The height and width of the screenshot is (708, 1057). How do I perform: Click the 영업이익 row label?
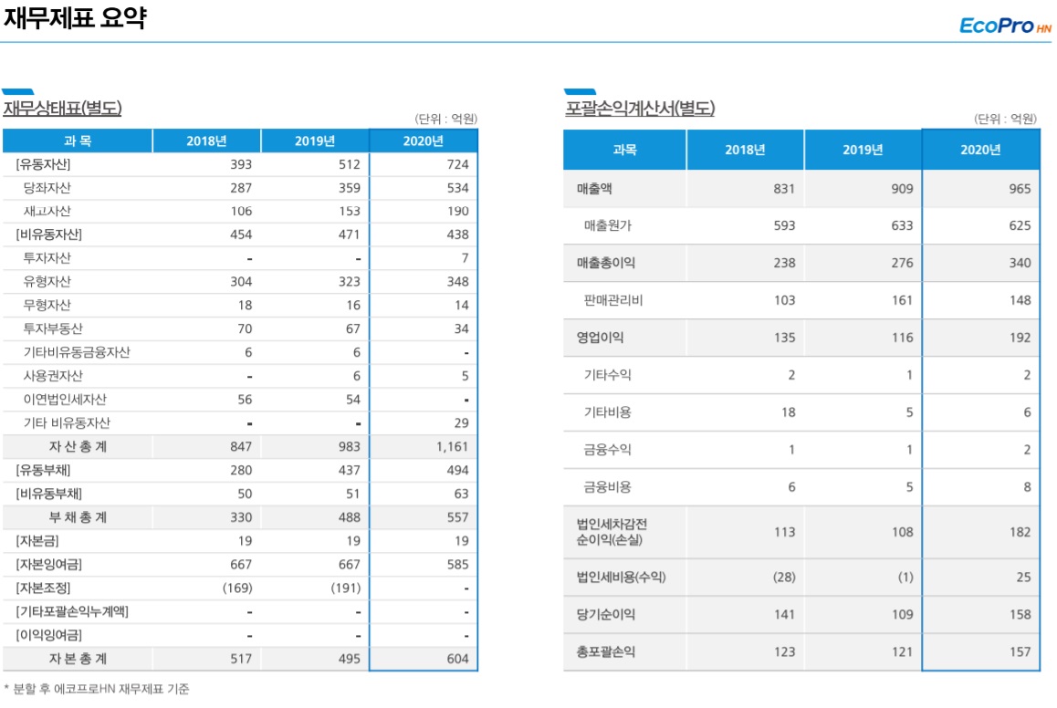click(x=600, y=338)
